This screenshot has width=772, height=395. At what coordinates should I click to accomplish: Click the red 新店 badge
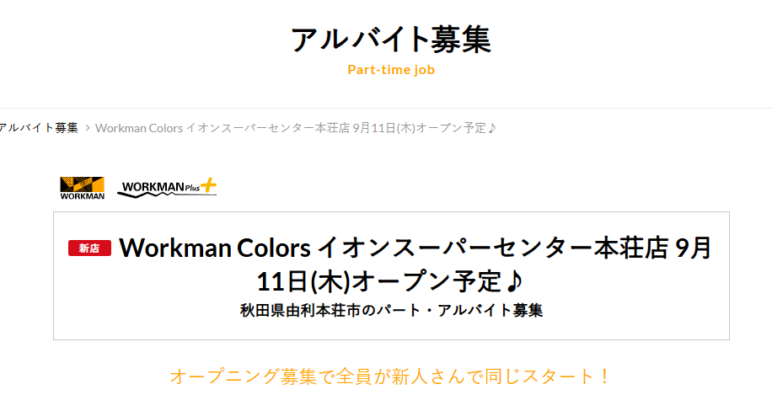[x=89, y=248]
